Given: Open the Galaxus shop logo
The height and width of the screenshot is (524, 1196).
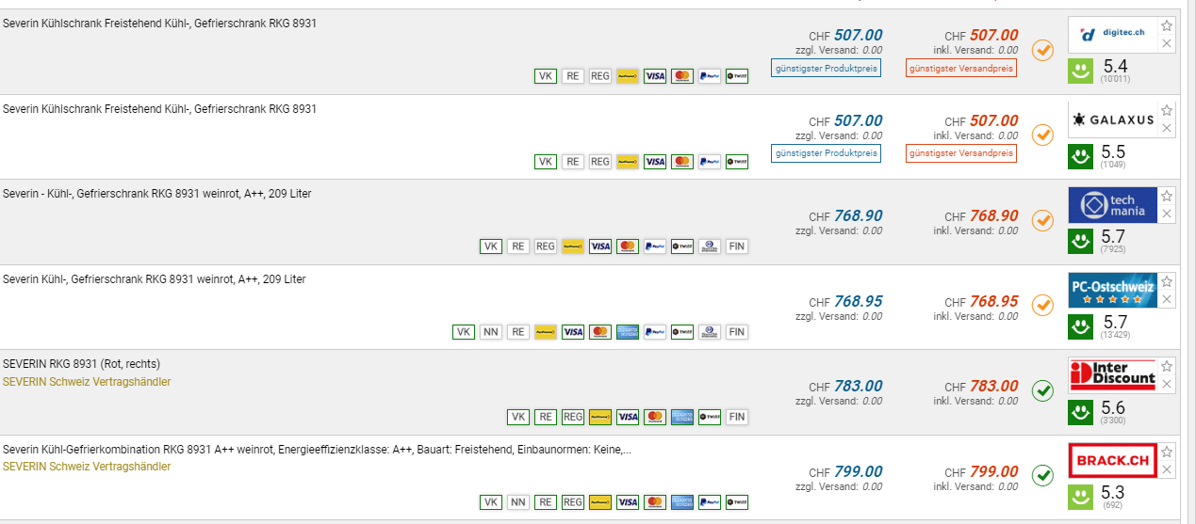Looking at the screenshot, I should tap(1112, 119).
